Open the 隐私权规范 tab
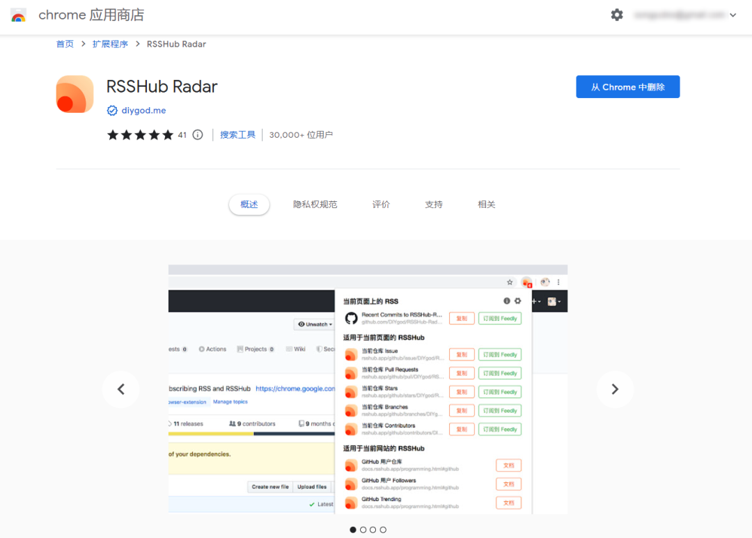The image size is (752, 538). click(315, 204)
